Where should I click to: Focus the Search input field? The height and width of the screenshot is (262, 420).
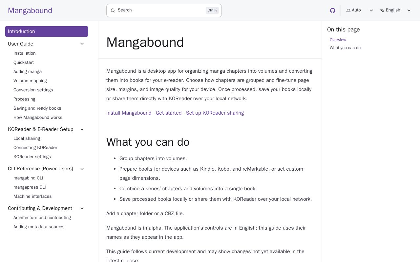pos(164,10)
